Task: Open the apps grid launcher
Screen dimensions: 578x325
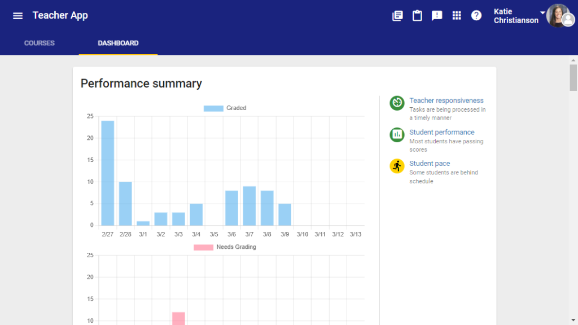Action: [x=457, y=16]
